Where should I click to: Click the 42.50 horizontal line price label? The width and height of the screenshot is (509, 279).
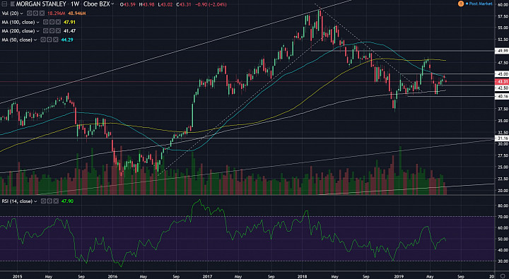click(501, 88)
